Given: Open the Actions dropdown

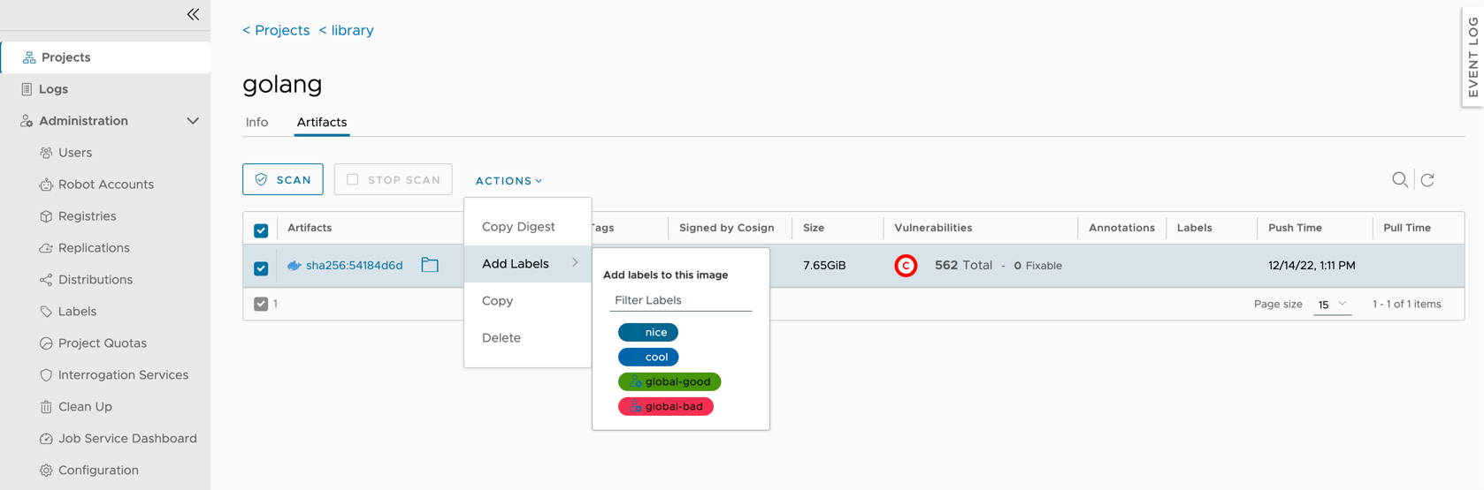Looking at the screenshot, I should (509, 181).
